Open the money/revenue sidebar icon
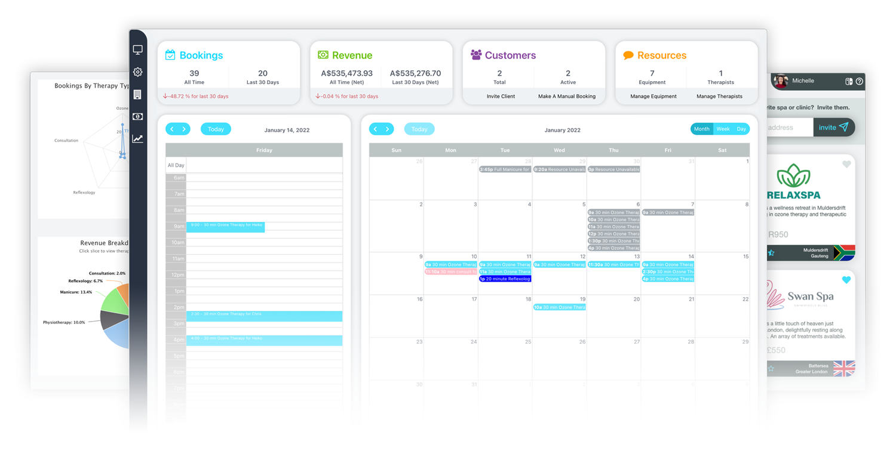896x463 pixels. pos(137,116)
